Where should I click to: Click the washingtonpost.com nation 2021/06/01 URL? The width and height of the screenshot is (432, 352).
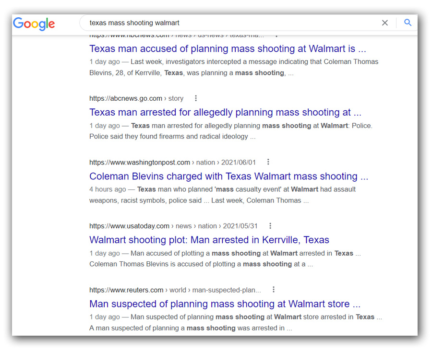point(172,163)
